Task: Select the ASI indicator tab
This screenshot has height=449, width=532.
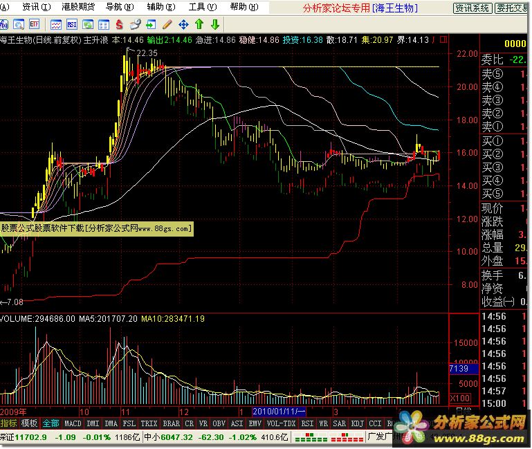Action: coord(237,423)
